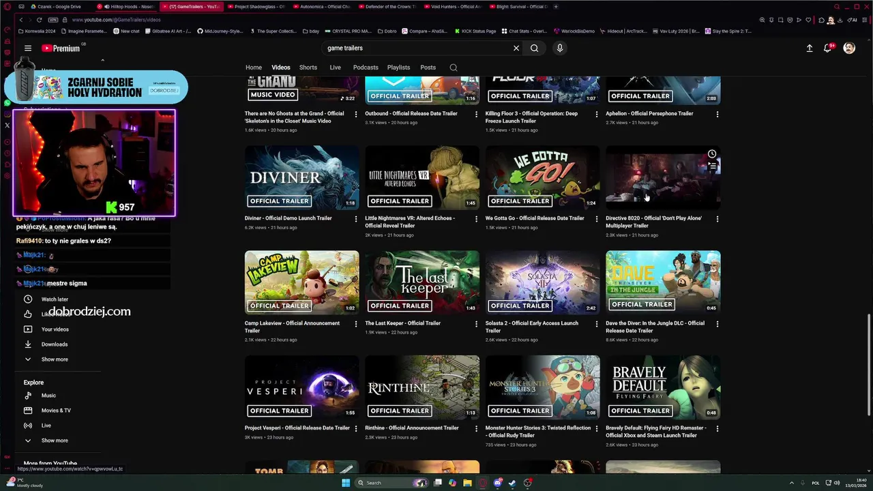Open the taskbar clock and date

coord(855,483)
